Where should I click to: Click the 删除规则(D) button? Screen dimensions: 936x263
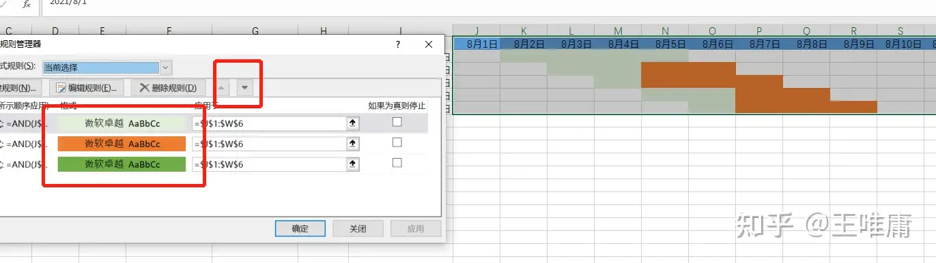[x=168, y=88]
